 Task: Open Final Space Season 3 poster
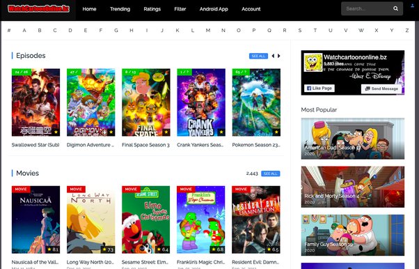(146, 102)
